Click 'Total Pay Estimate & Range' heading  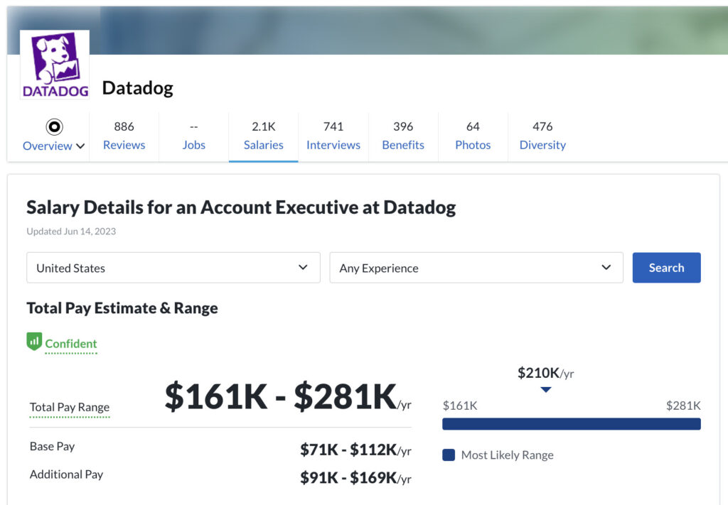(122, 308)
